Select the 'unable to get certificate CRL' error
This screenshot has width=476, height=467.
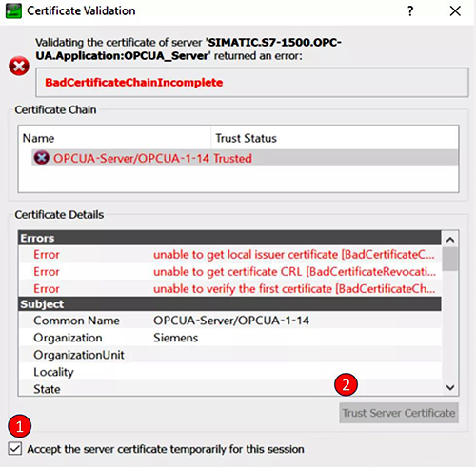[x=230, y=272]
